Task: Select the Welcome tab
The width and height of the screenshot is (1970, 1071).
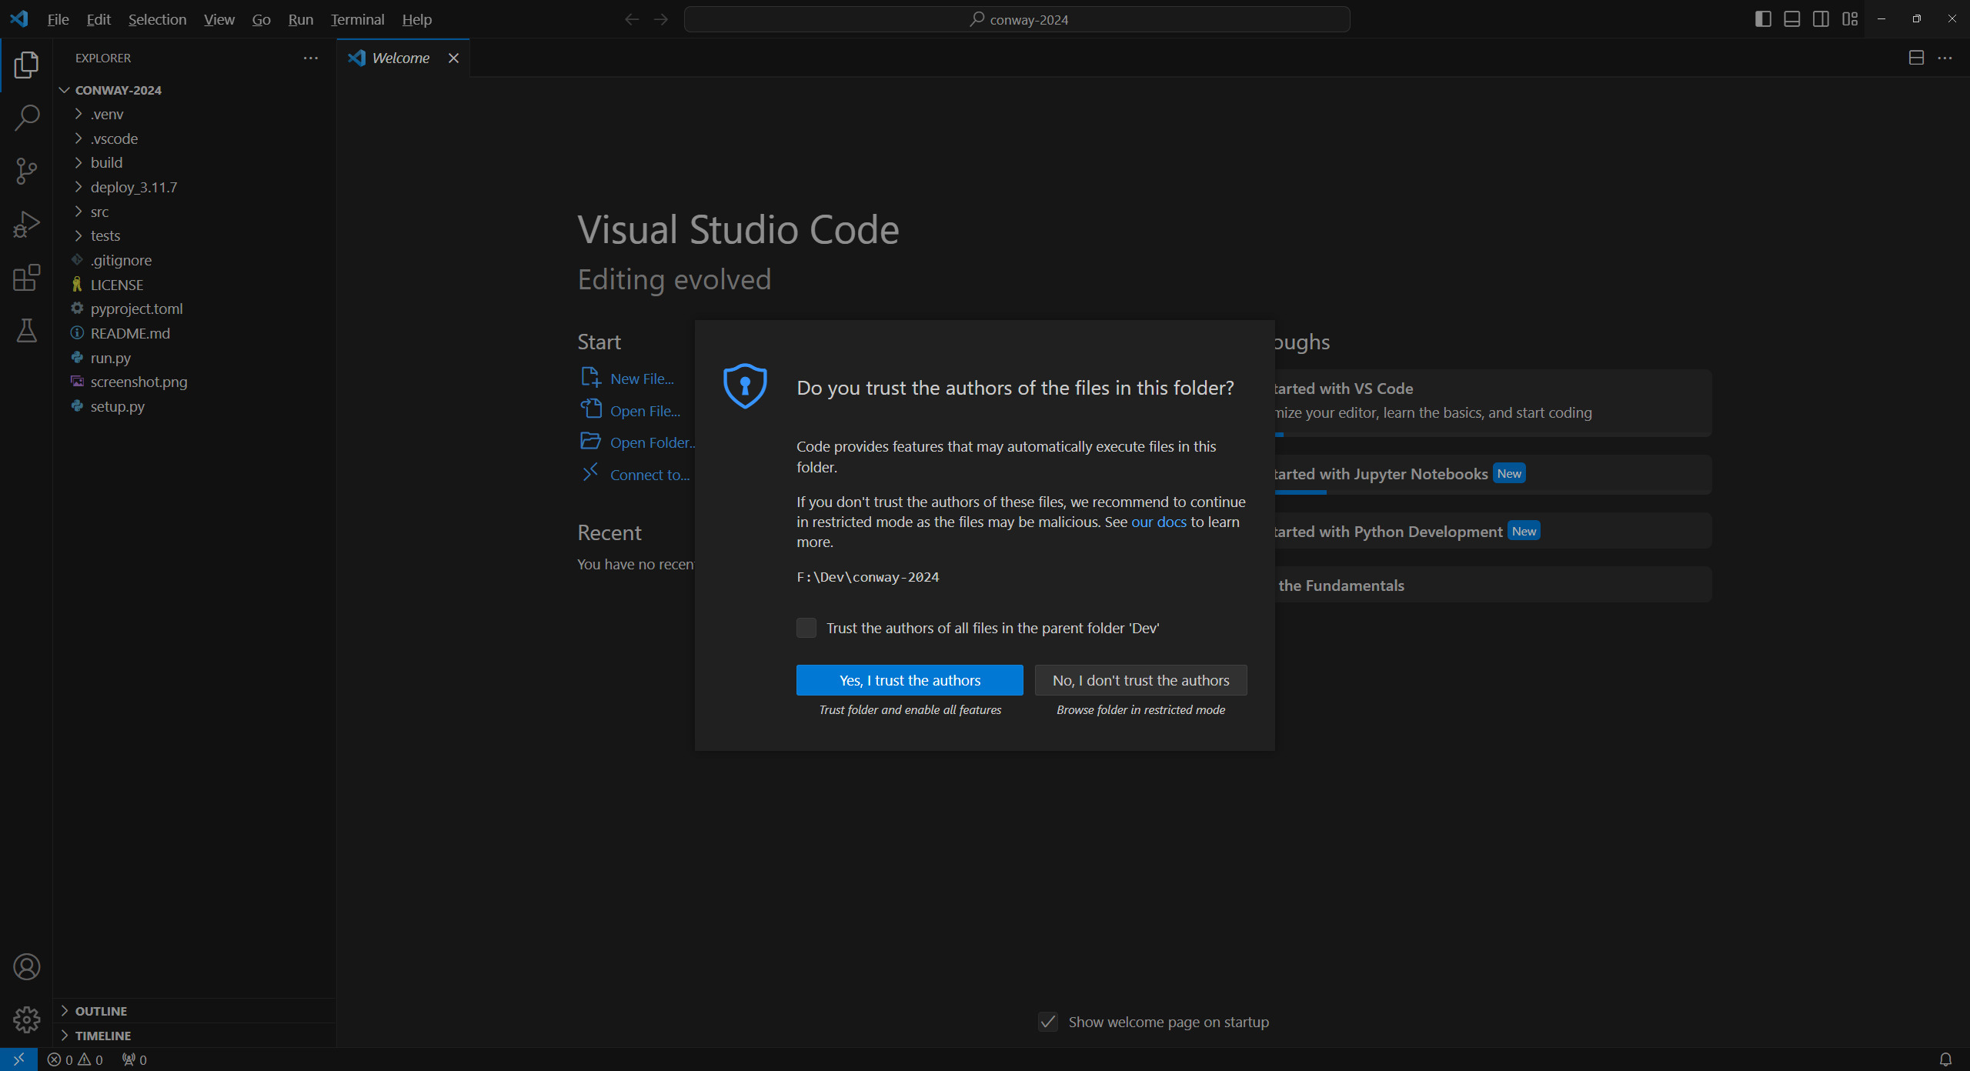Action: 400,58
